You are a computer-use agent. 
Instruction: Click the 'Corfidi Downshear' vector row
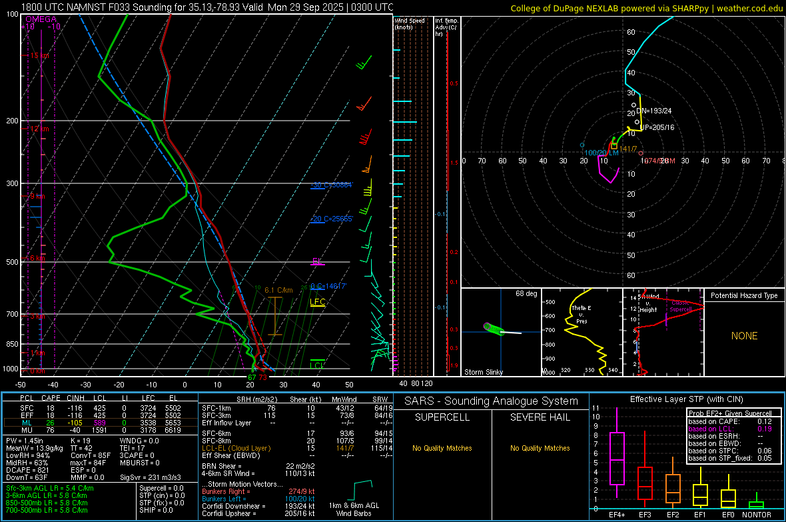click(x=258, y=507)
